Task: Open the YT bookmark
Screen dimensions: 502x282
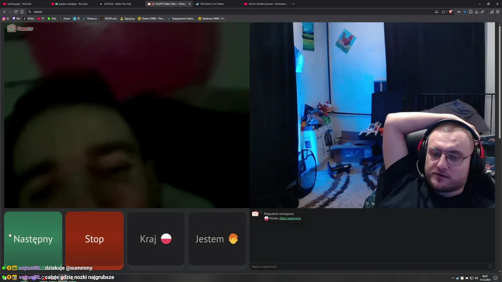Action: coord(41,18)
